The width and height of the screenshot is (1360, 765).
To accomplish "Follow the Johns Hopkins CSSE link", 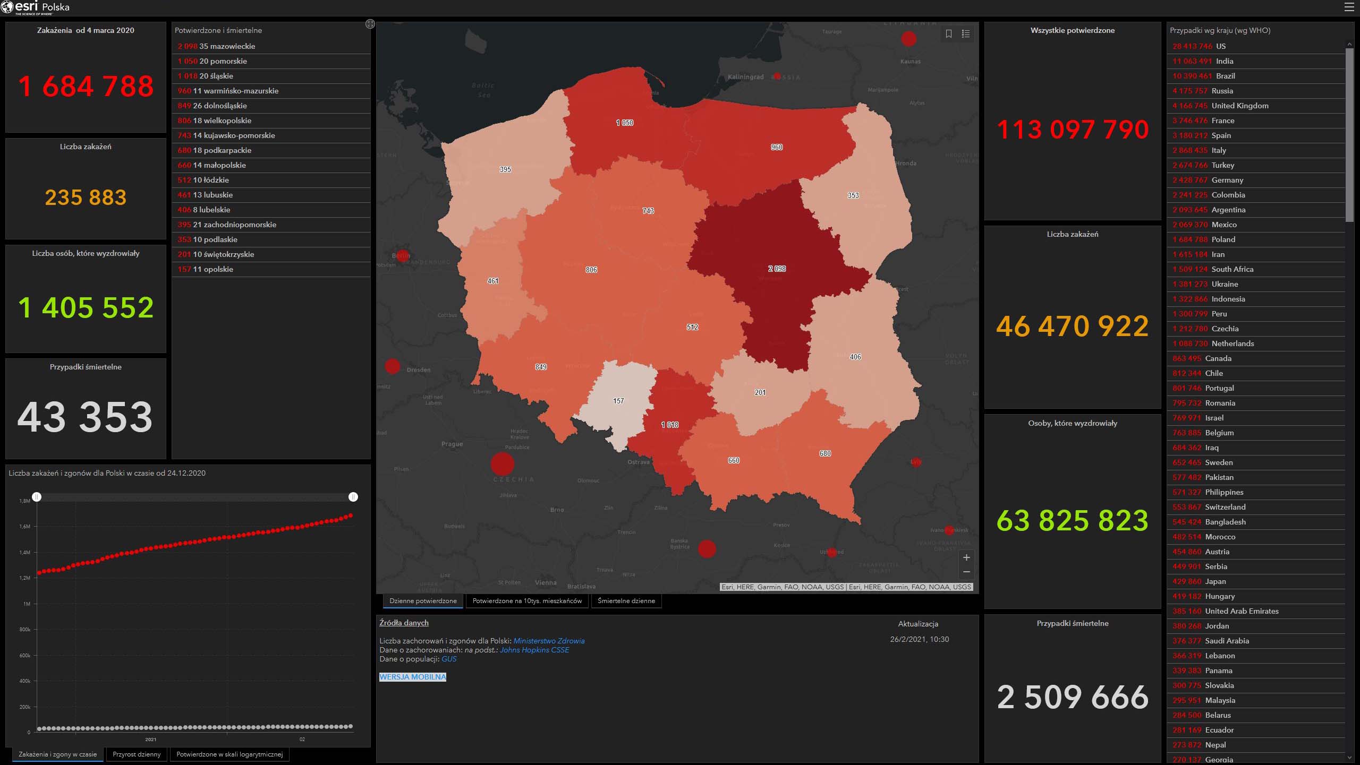I will [x=534, y=650].
